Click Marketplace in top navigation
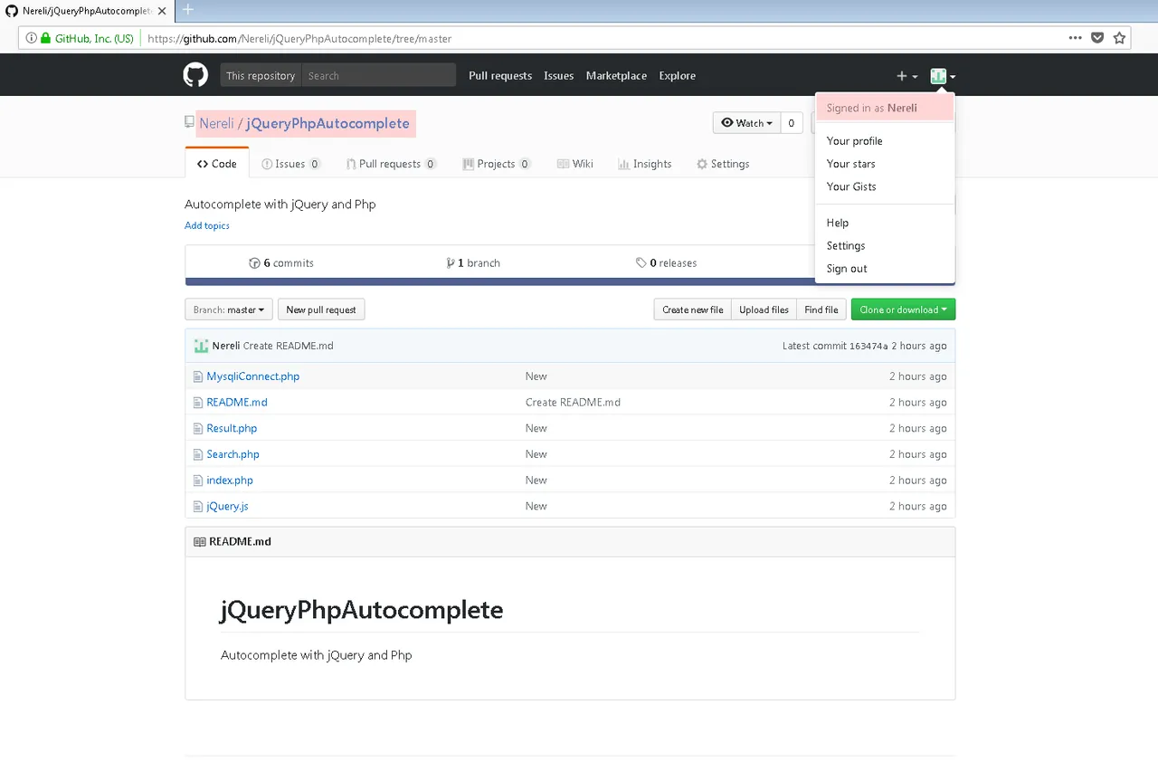The height and width of the screenshot is (771, 1158). click(x=616, y=76)
